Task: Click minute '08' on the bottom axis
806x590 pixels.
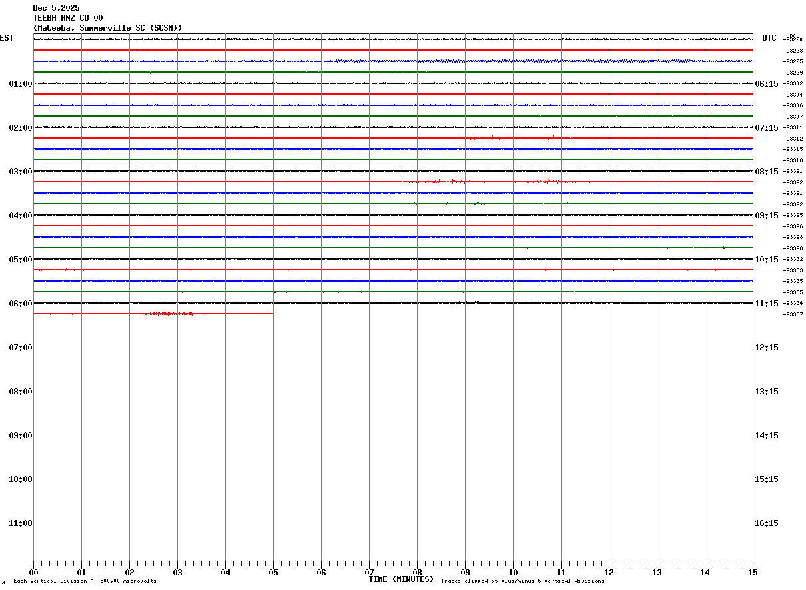Action: (x=417, y=573)
